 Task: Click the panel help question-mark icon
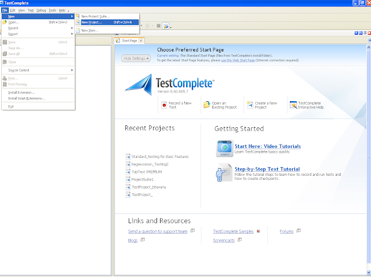tap(356, 33)
